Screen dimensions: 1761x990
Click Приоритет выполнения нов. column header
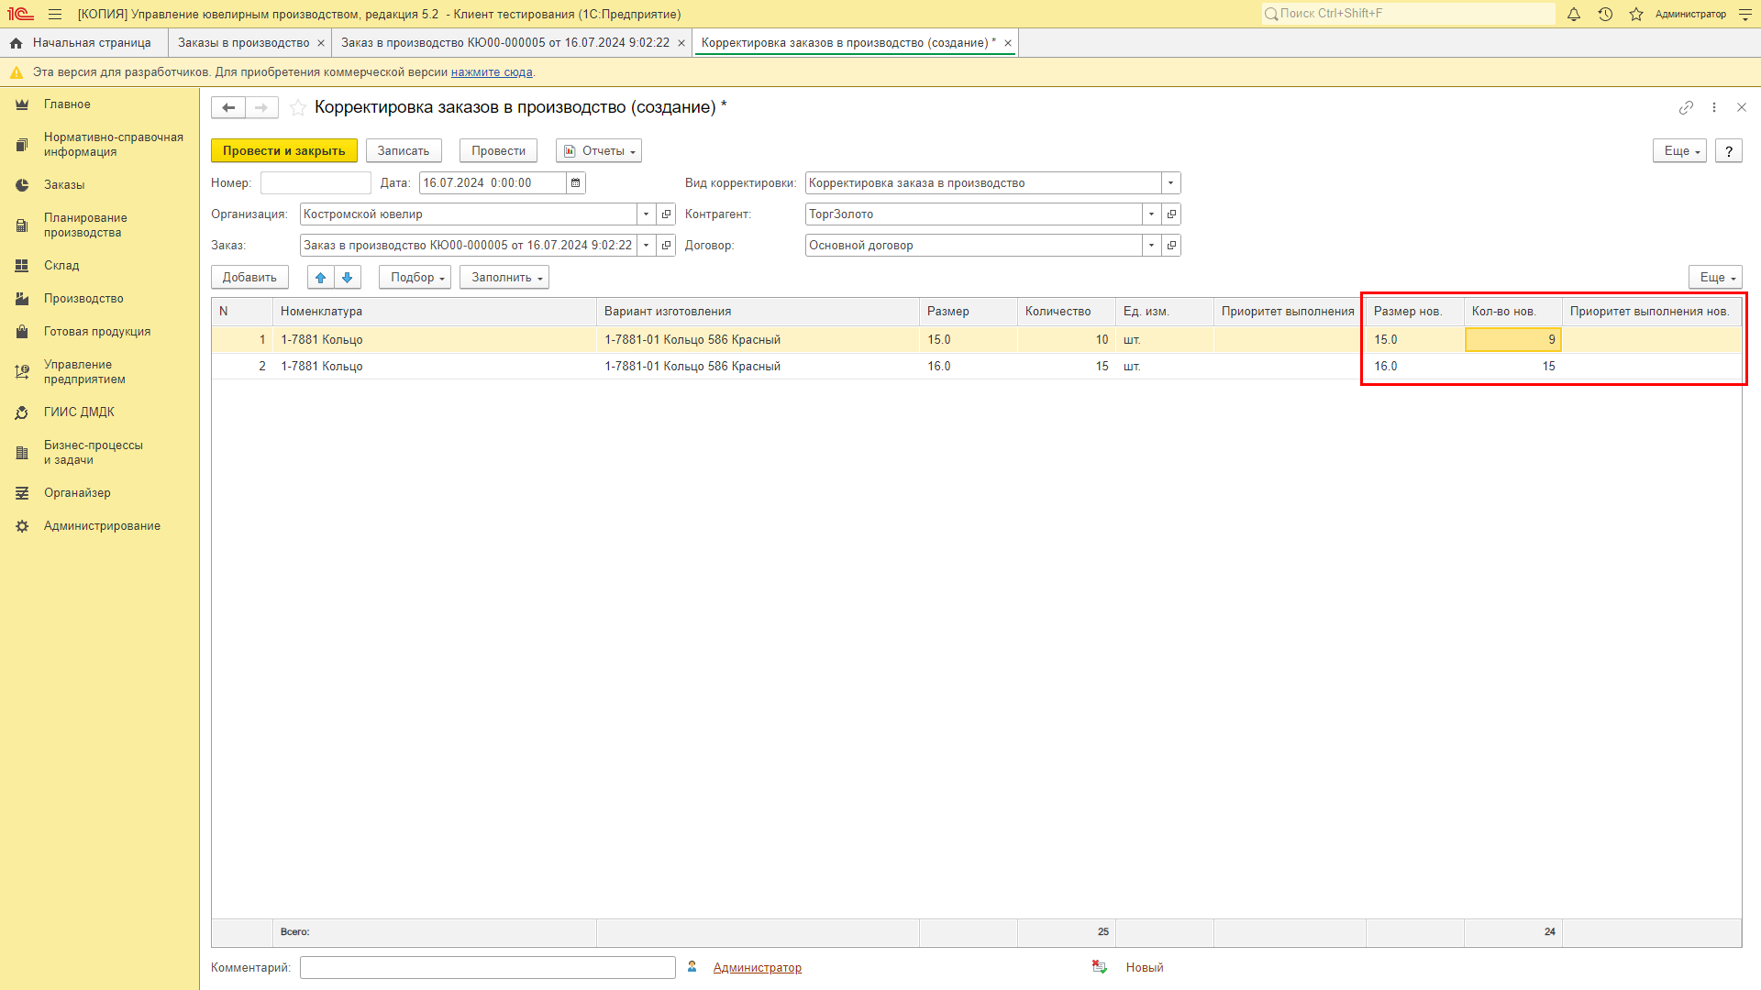tap(1652, 312)
